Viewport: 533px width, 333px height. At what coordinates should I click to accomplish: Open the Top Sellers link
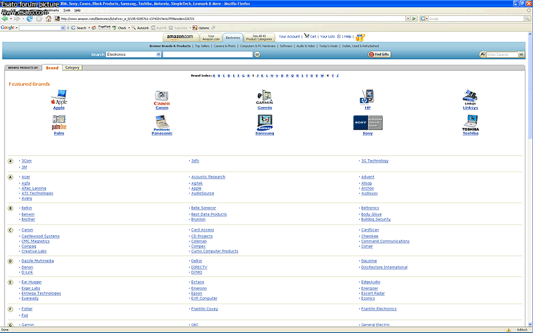pyautogui.click(x=203, y=46)
